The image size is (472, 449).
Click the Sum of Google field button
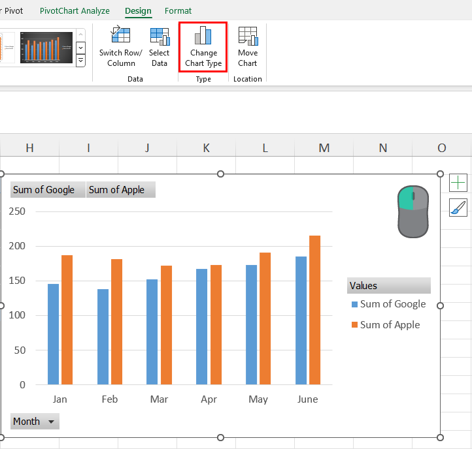click(48, 190)
